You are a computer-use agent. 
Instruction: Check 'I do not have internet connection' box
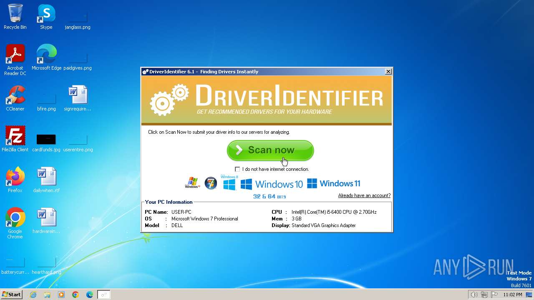click(237, 169)
